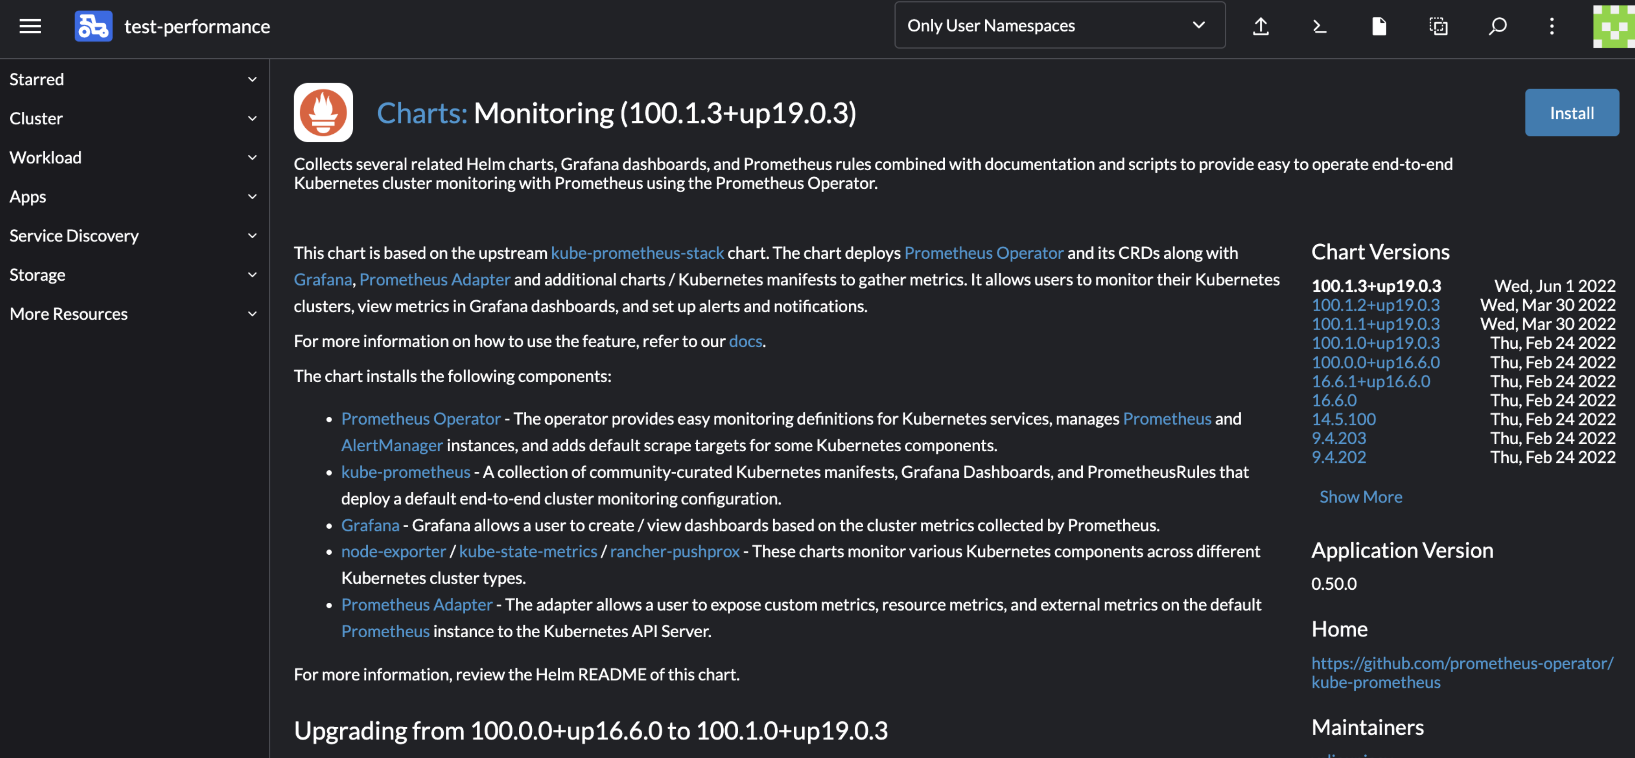Open the kubectl shell icon
1635x758 pixels.
[1319, 26]
